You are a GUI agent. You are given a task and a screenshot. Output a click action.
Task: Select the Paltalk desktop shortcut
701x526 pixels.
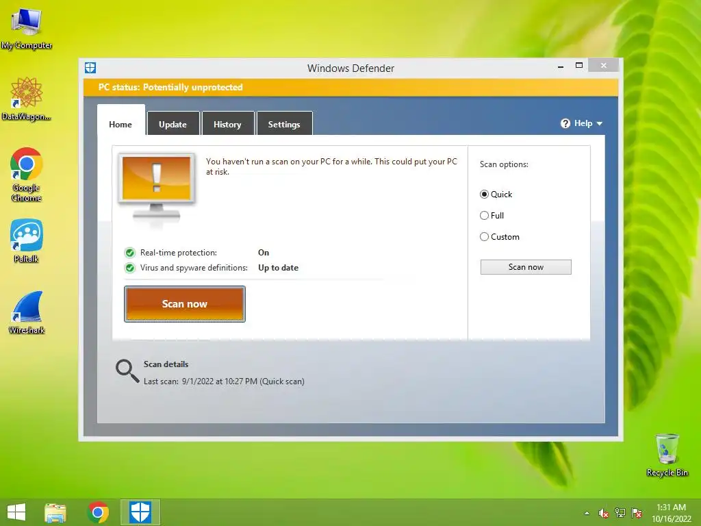[x=27, y=240]
